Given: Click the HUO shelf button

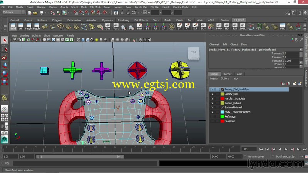Looking at the screenshot, I should (x=219, y=27).
